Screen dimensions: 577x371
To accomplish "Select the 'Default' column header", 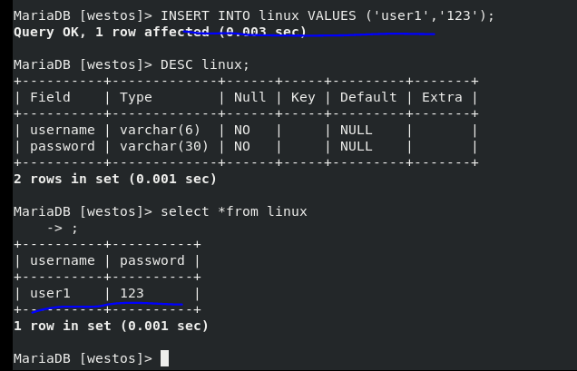I will 368,97.
